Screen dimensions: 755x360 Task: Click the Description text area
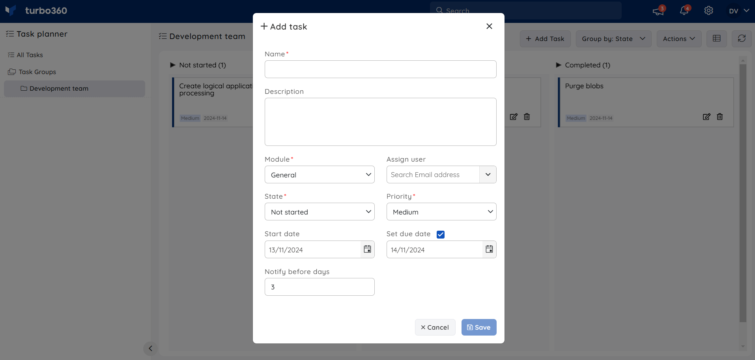[x=380, y=122]
